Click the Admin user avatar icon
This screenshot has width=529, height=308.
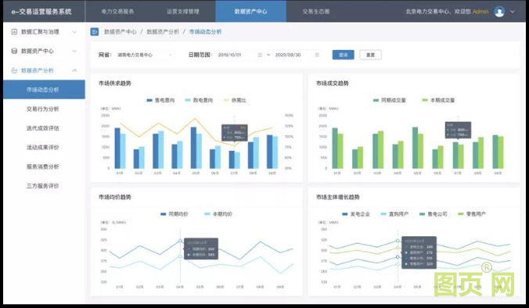pyautogui.click(x=499, y=12)
